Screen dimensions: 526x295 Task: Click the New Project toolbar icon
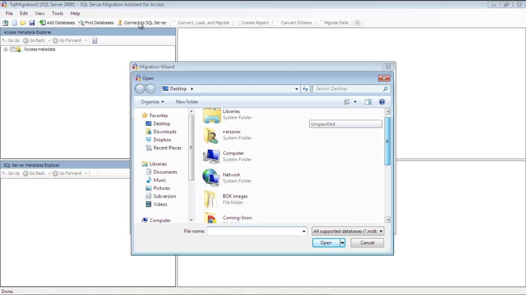click(x=14, y=23)
